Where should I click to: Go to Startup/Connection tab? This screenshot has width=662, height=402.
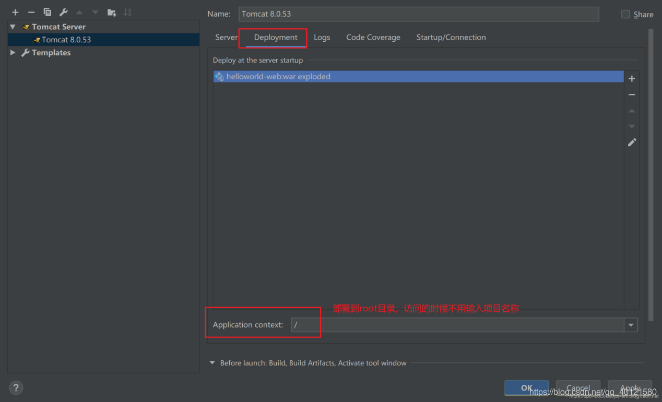[x=451, y=38]
